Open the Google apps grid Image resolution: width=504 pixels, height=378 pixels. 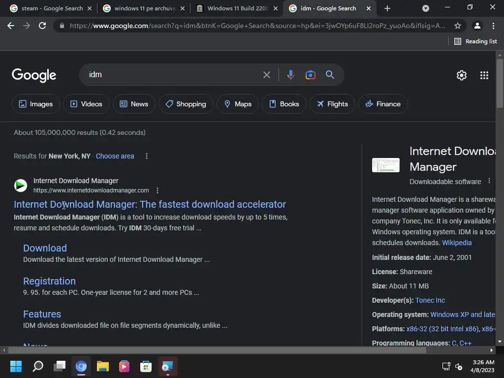point(484,75)
